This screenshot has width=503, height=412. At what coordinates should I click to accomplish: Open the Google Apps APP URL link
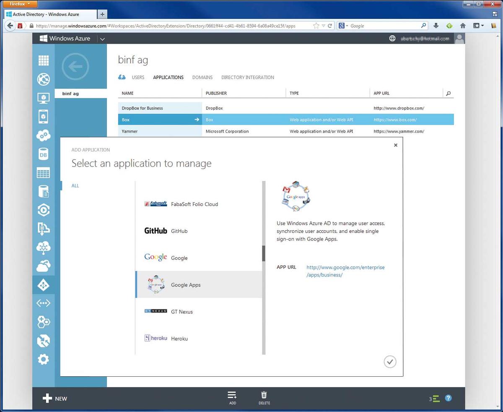345,271
